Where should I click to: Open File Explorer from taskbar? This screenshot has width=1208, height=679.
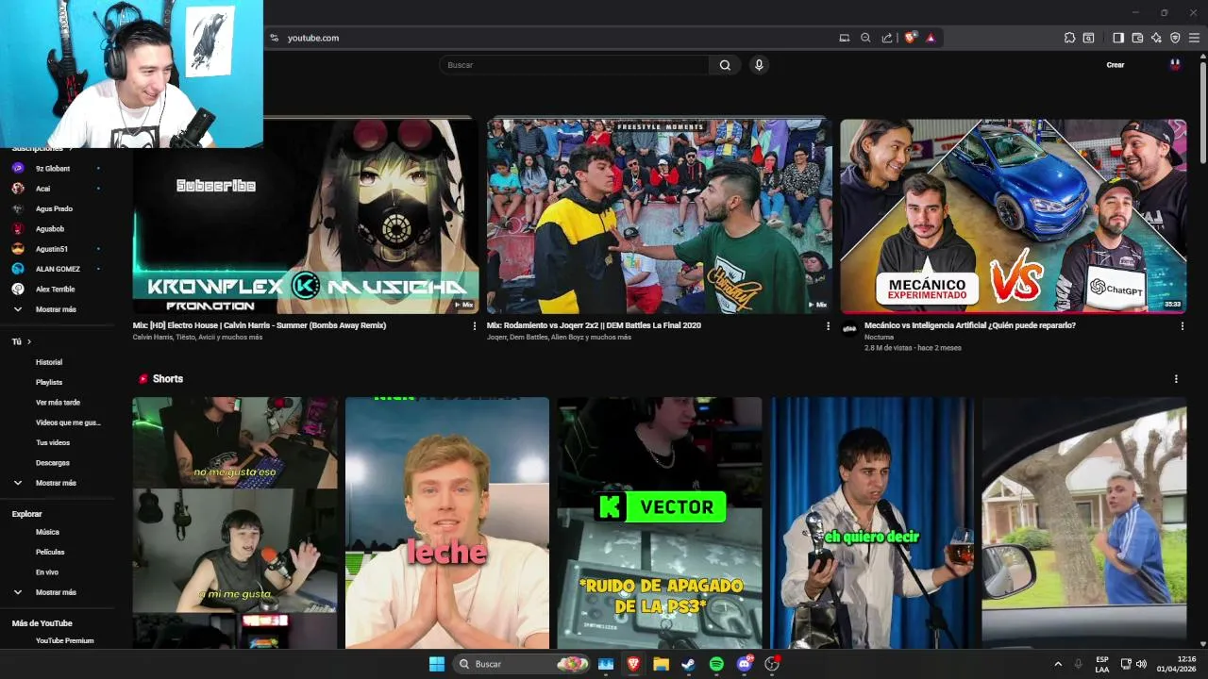point(662,664)
